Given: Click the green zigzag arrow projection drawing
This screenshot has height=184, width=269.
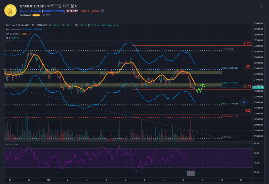Looking at the screenshot, I should tap(200, 89).
